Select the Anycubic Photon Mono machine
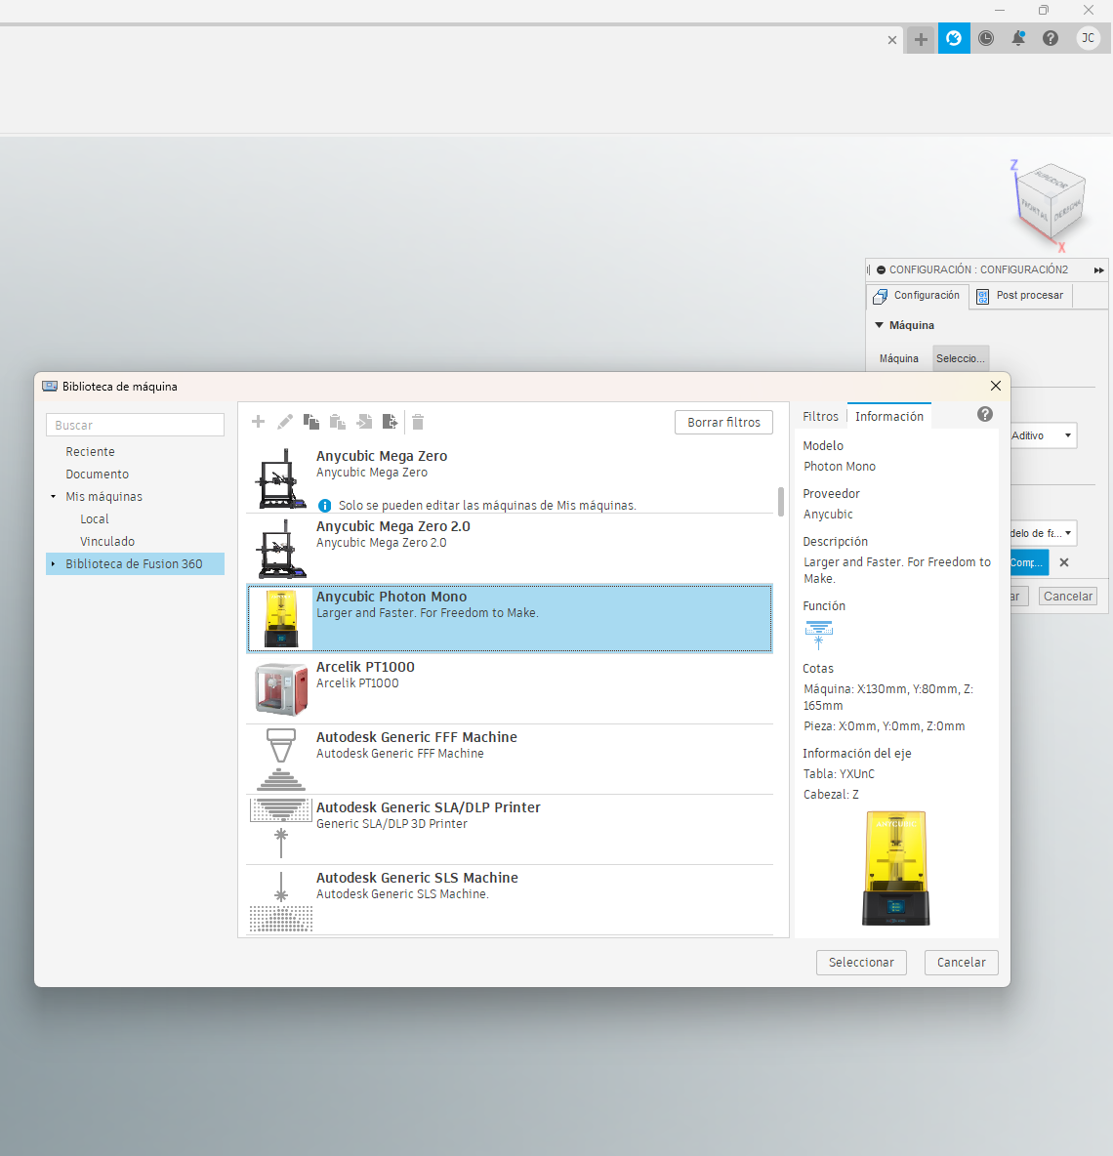 tap(510, 619)
